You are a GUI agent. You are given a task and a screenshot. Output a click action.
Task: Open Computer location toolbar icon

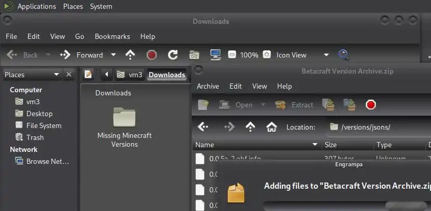[216, 55]
